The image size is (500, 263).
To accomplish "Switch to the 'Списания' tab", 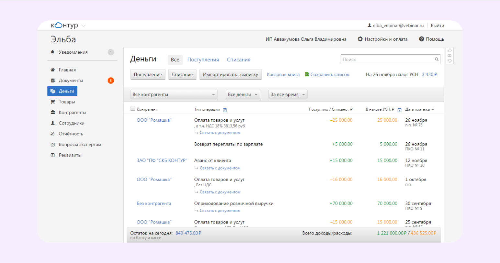I will [x=238, y=60].
